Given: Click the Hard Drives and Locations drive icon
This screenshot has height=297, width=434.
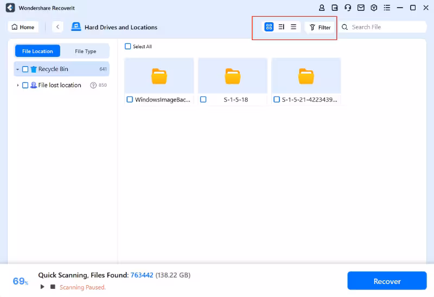Looking at the screenshot, I should pyautogui.click(x=76, y=27).
